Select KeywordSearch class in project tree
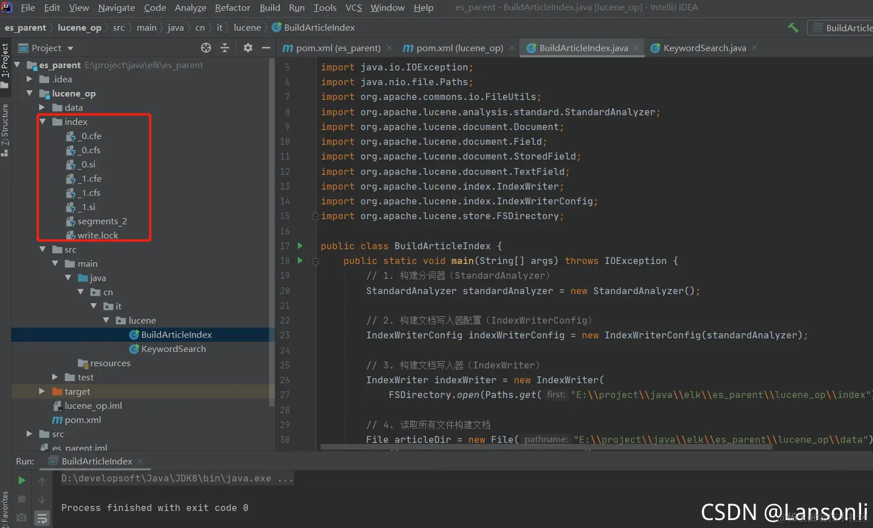This screenshot has width=873, height=528. (173, 349)
